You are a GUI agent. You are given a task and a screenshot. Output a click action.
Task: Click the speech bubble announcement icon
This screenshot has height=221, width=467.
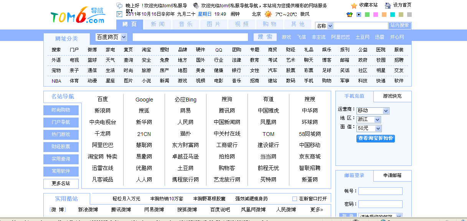point(119,5)
